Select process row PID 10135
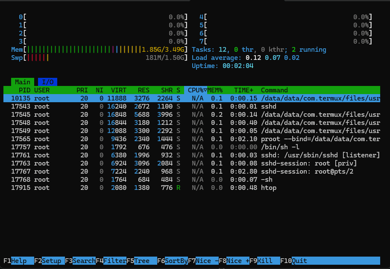The height and width of the screenshot is (269, 390). coord(192,98)
